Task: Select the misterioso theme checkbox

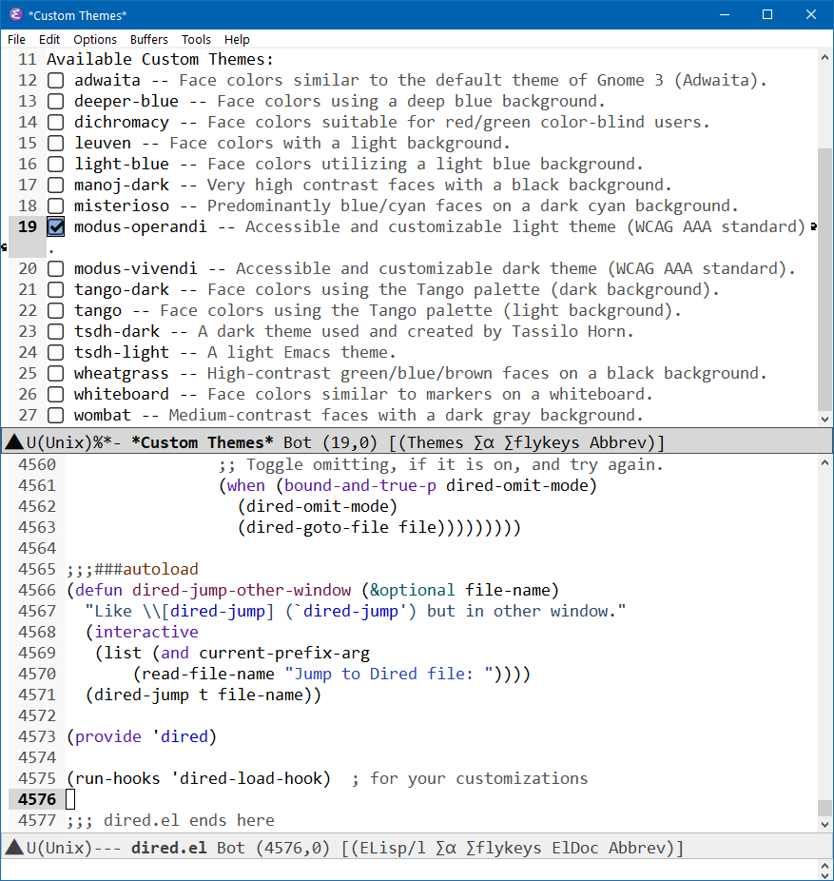Action: click(55, 206)
